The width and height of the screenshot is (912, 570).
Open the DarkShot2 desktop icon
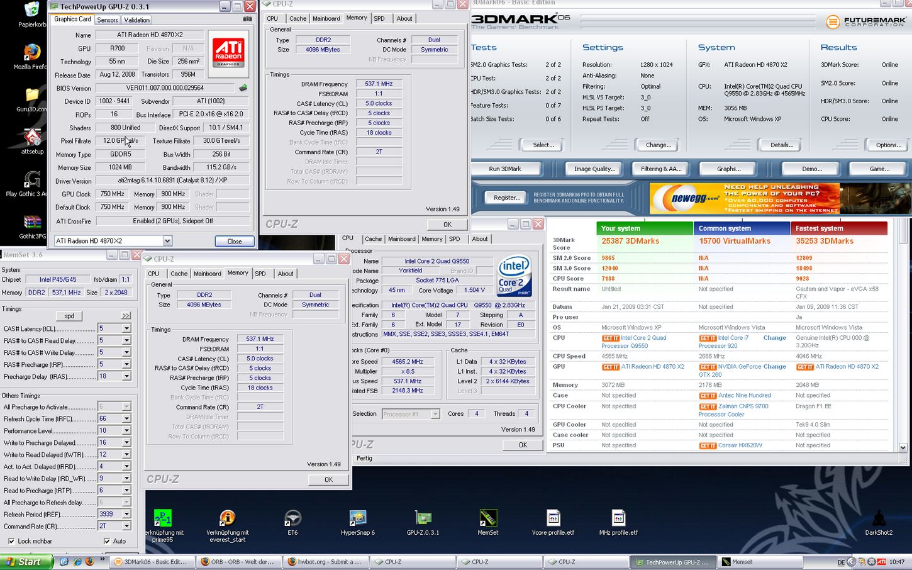pyautogui.click(x=879, y=518)
